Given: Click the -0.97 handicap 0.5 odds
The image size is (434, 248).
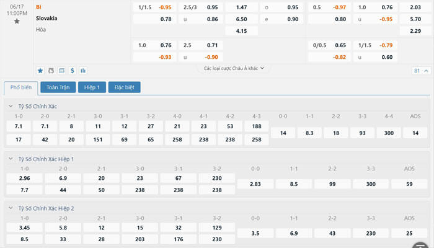Looking at the screenshot, I should pos(329,7).
